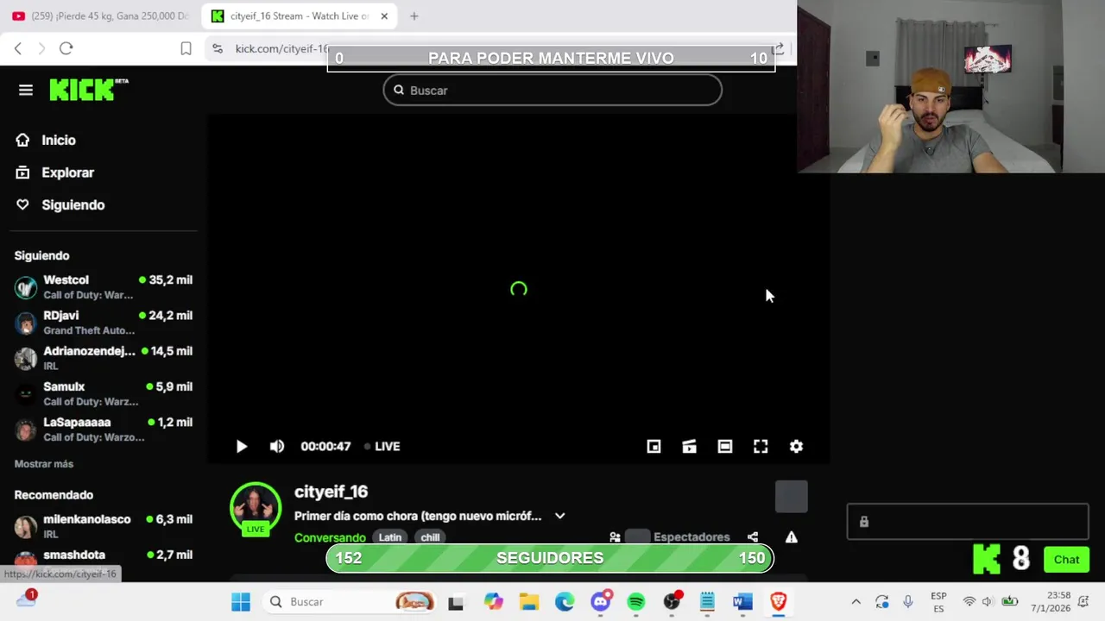Open cityeif_16 profile avatar

click(x=256, y=508)
